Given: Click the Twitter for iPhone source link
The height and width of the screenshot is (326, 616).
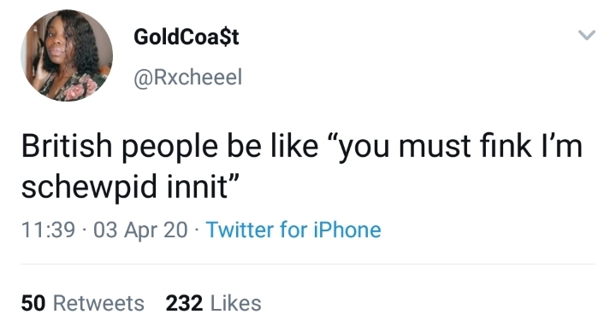Looking at the screenshot, I should (x=293, y=230).
